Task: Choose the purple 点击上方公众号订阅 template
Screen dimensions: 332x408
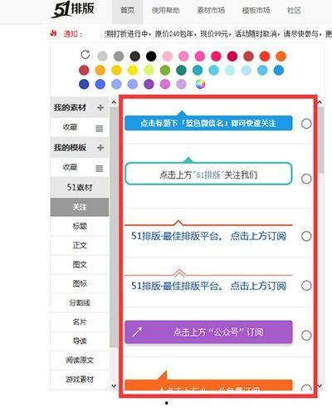Action: [x=208, y=332]
